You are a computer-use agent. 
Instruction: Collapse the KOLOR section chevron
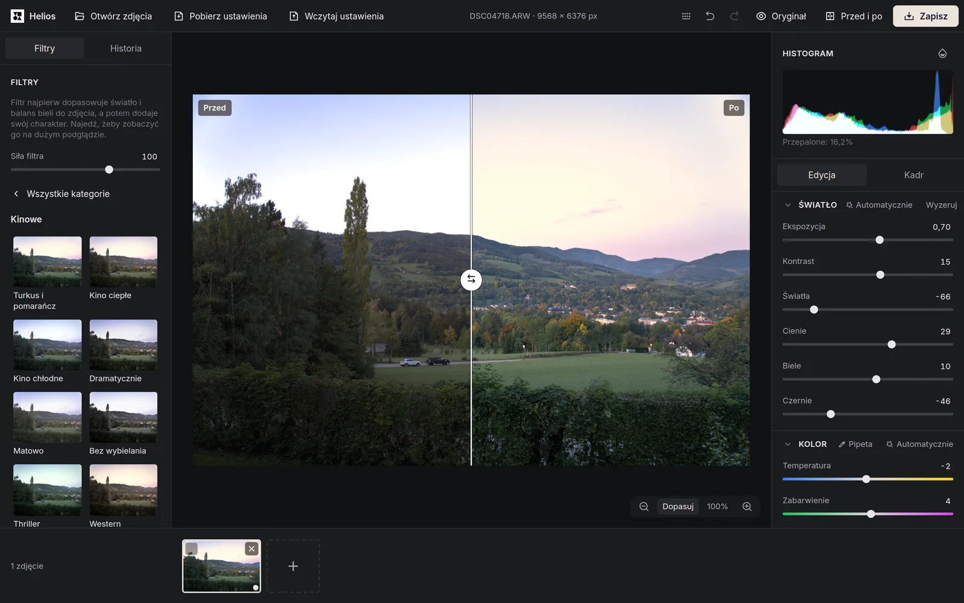point(787,444)
